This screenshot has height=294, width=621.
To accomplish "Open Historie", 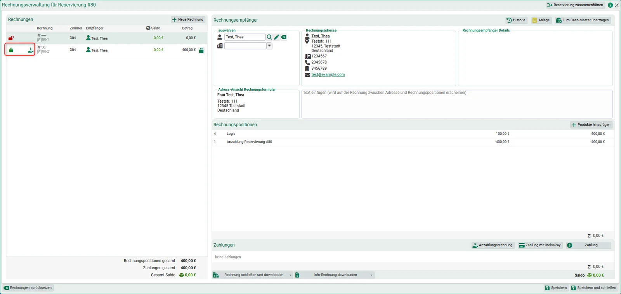I will [516, 20].
